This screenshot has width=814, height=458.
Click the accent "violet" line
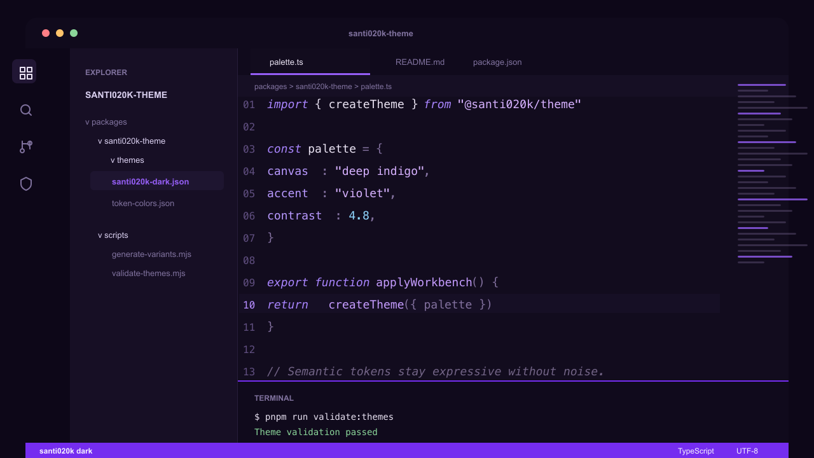331,193
